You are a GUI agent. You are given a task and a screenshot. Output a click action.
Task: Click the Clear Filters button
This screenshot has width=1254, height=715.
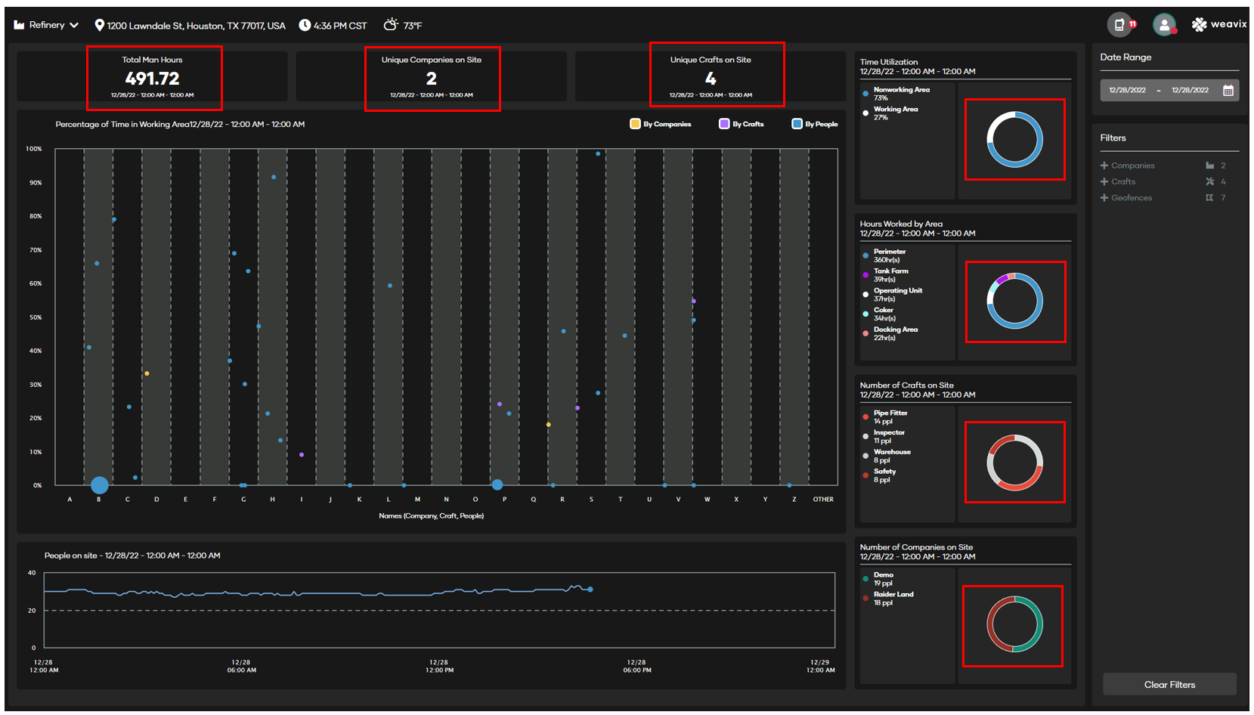click(1169, 685)
